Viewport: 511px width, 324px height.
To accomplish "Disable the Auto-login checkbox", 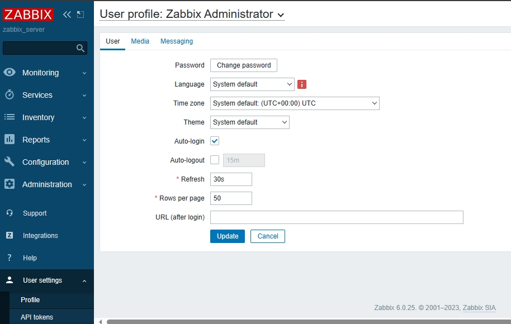I will click(x=215, y=141).
